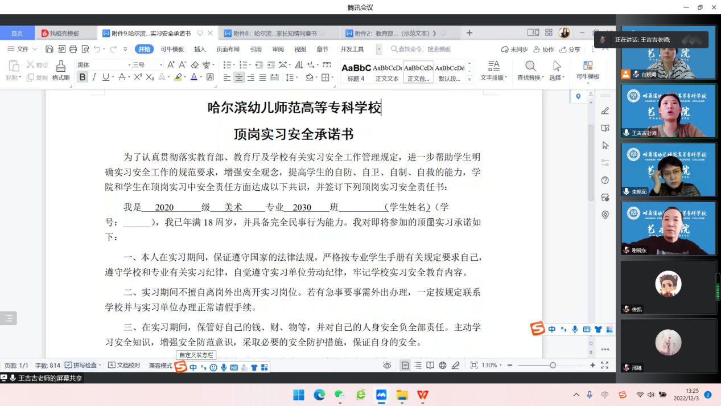
Task: Decrease font size with the A- icon
Action: click(183, 65)
